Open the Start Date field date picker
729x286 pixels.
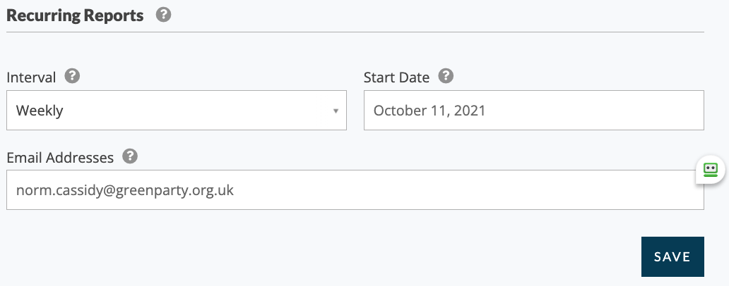click(534, 111)
